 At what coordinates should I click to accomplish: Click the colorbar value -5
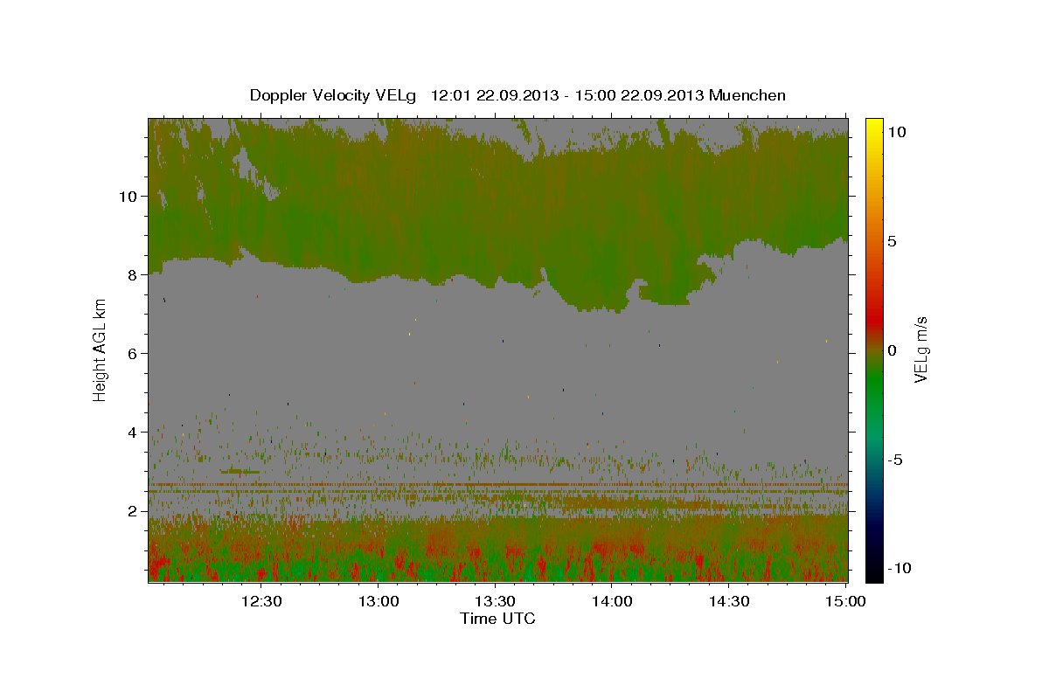coord(896,460)
